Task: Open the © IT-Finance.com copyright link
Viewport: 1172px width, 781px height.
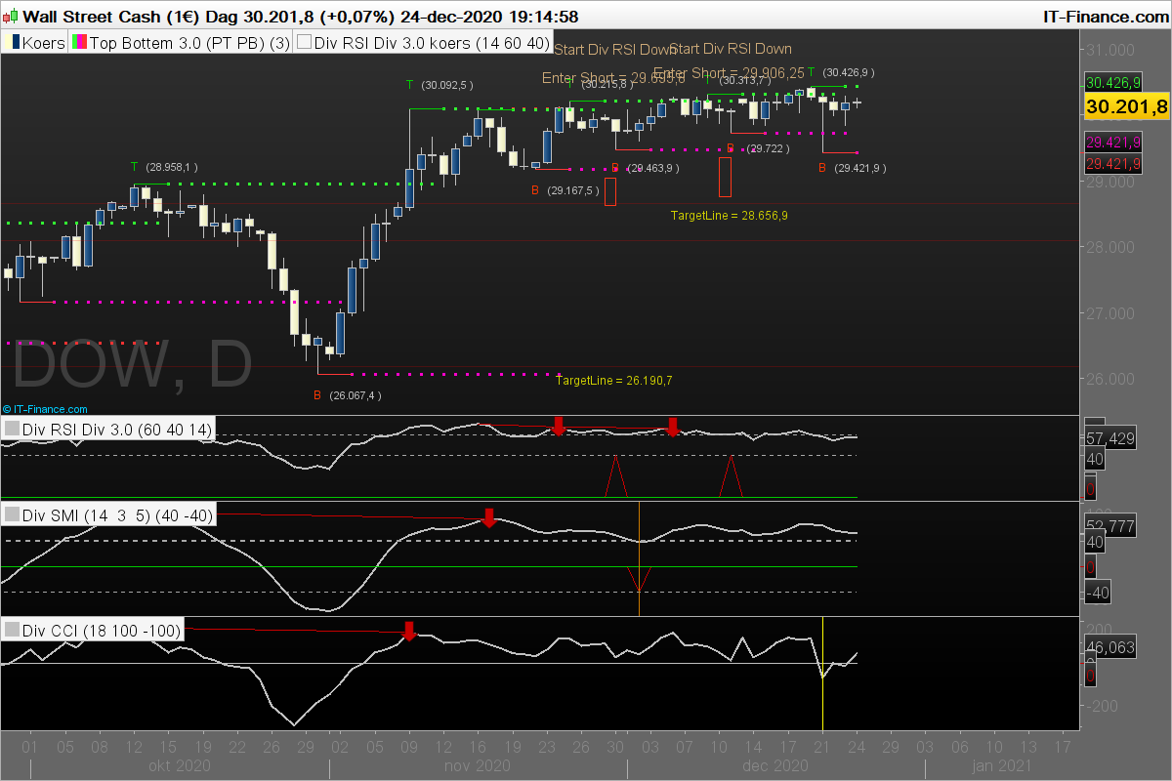Action: pyautogui.click(x=45, y=409)
